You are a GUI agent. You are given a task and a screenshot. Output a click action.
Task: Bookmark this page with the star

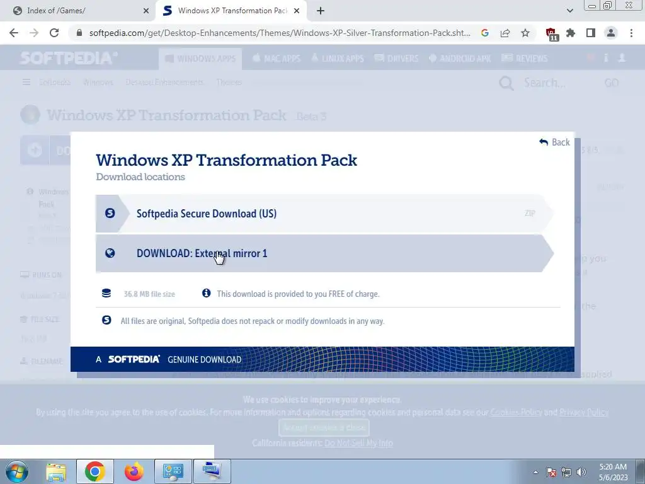[525, 33]
